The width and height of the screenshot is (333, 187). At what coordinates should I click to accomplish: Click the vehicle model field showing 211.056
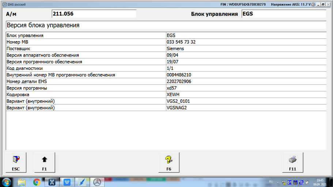click(94, 14)
